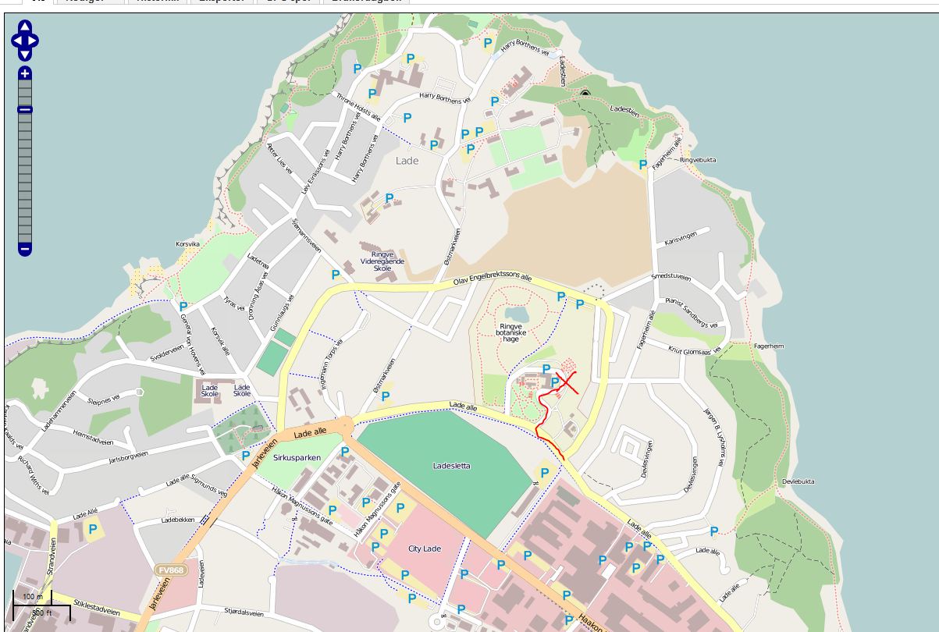Click the 'Fagerheim' place label
The image size is (939, 632).
point(769,346)
